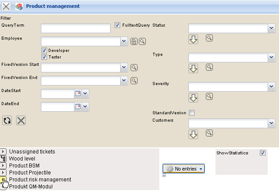This screenshot has width=279, height=191.
Task: Select Product Projectile in the tree
Action: tap(30, 173)
